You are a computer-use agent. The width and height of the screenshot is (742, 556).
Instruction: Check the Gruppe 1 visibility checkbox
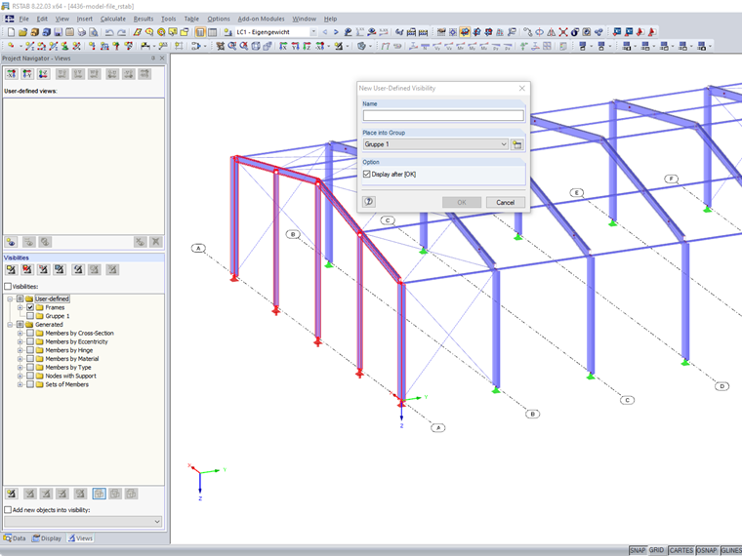tap(30, 316)
